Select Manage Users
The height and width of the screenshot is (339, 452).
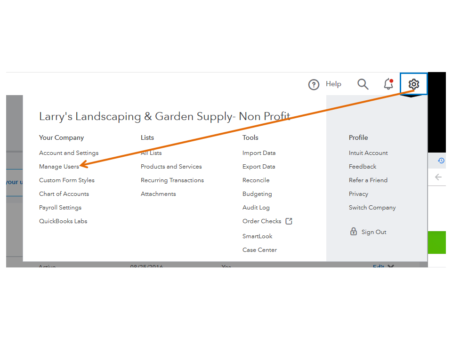pos(59,167)
